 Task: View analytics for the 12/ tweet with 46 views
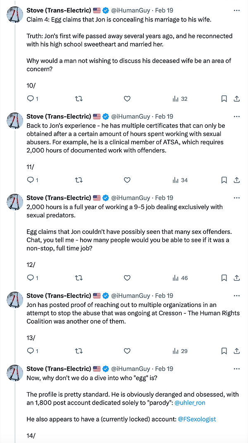[x=180, y=278]
